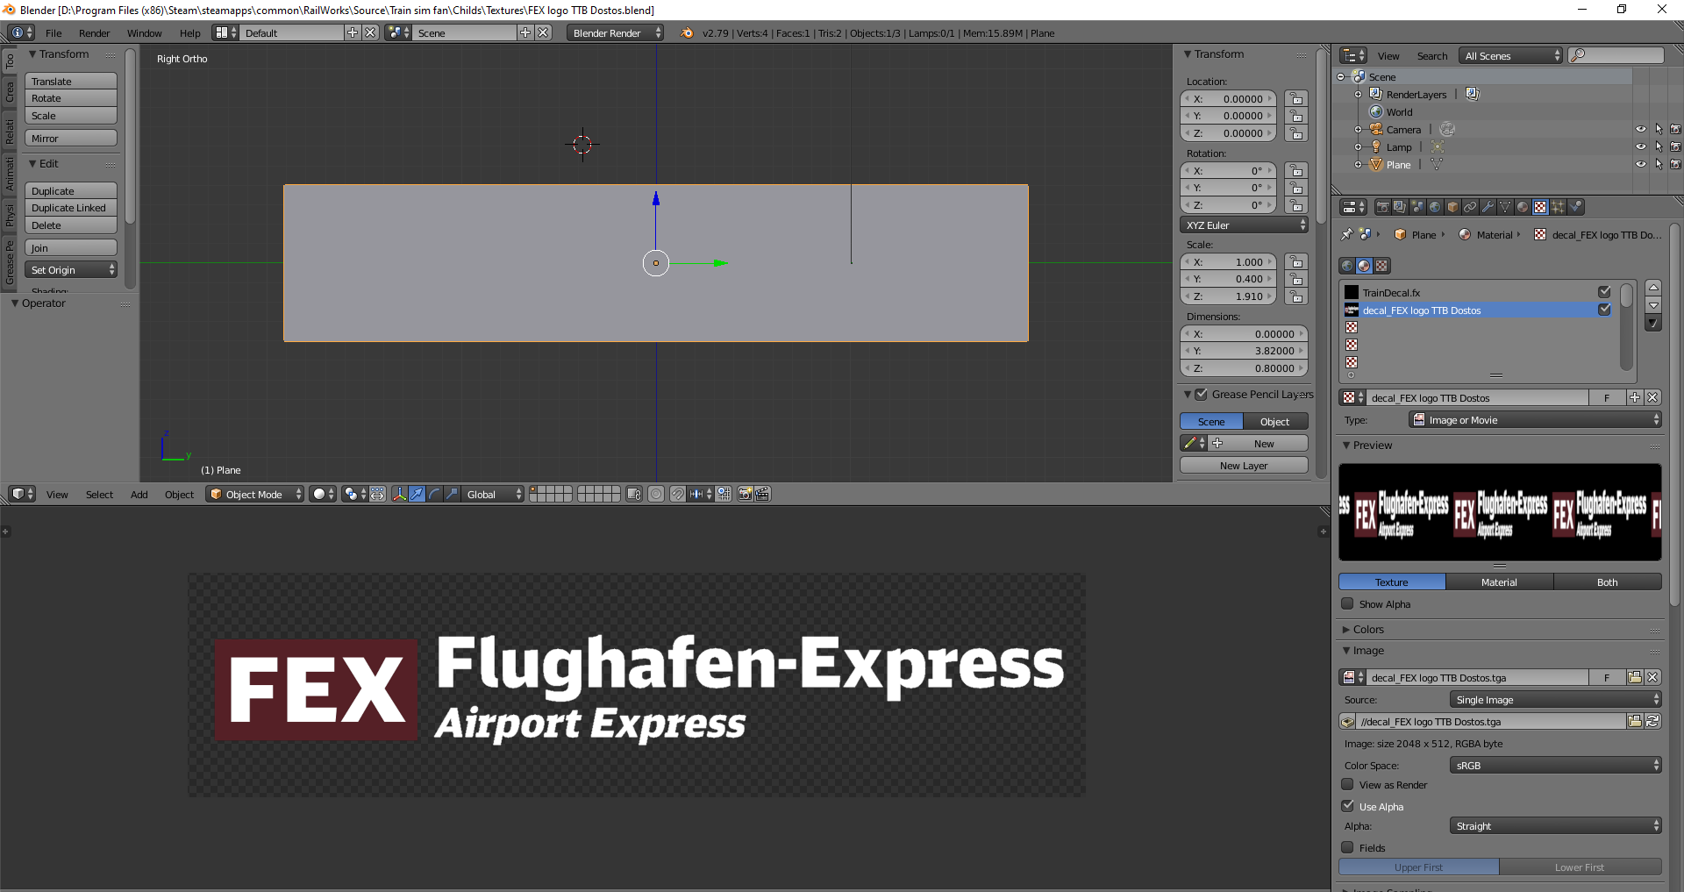Click the OpenGL render image camera icon
This screenshot has height=892, width=1684.
[745, 494]
